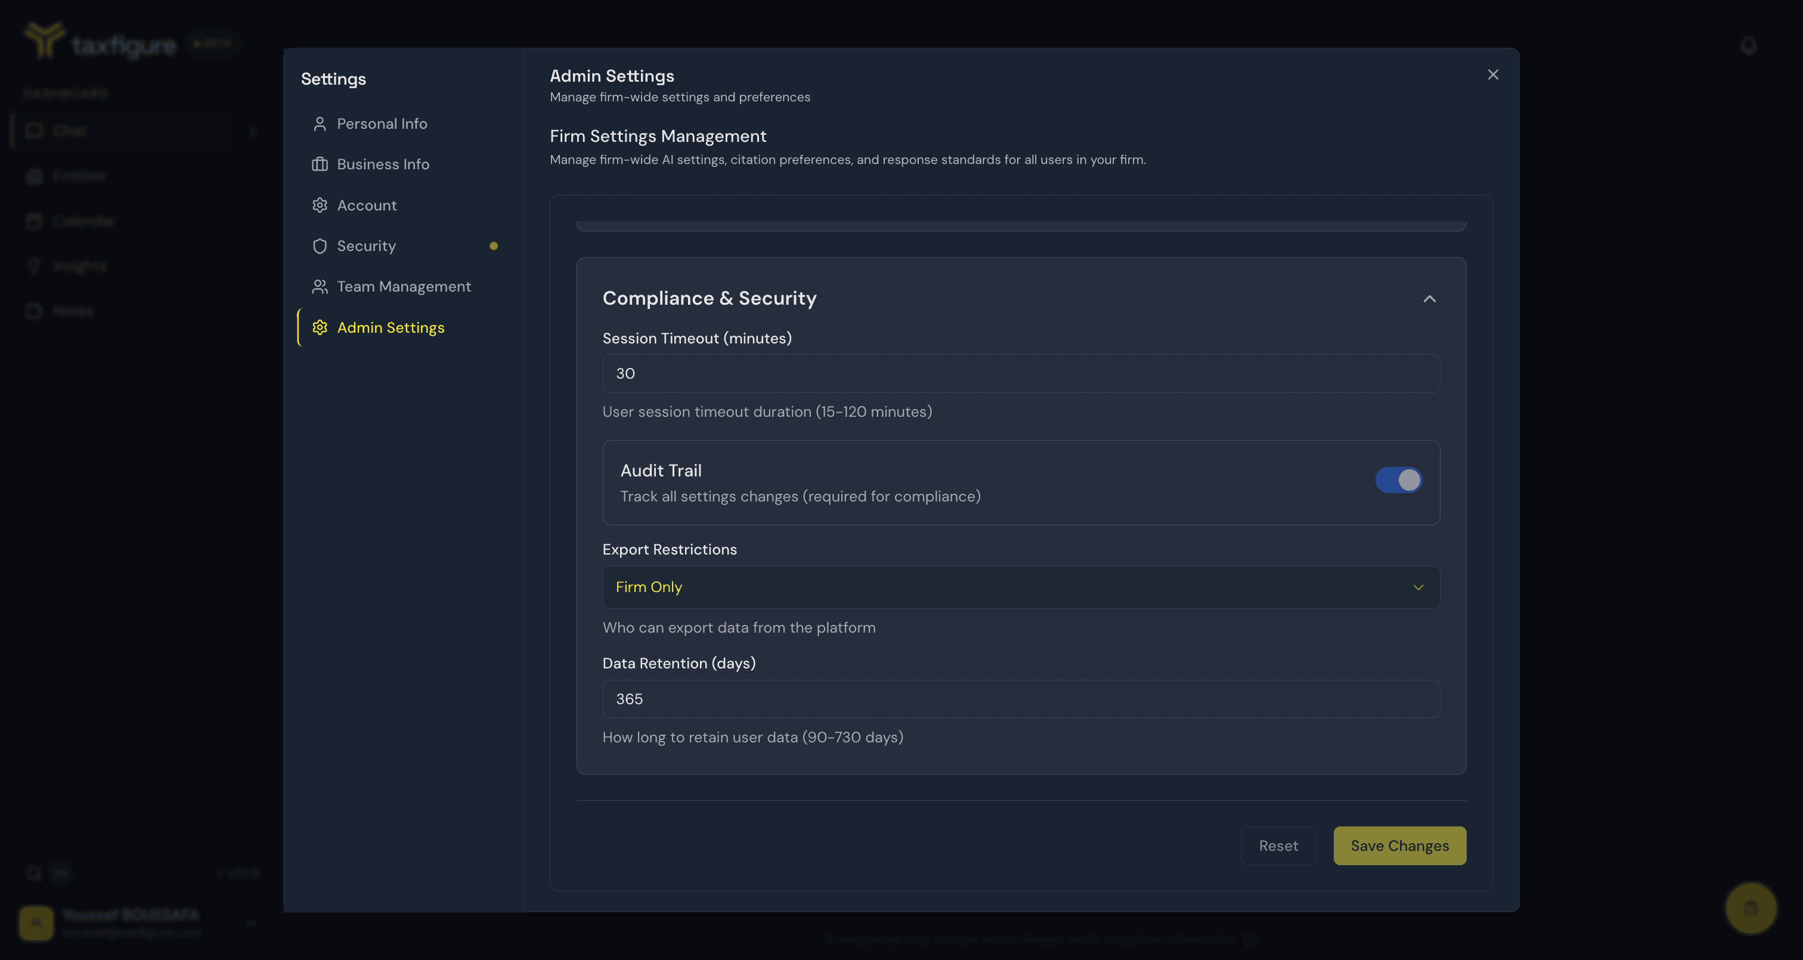1803x960 pixels.
Task: Click 'How long to retain user data' hint
Action: (752, 738)
